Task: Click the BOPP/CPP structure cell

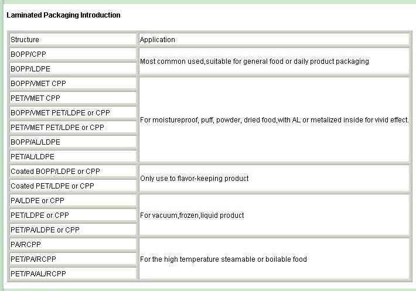Action: tap(73, 54)
